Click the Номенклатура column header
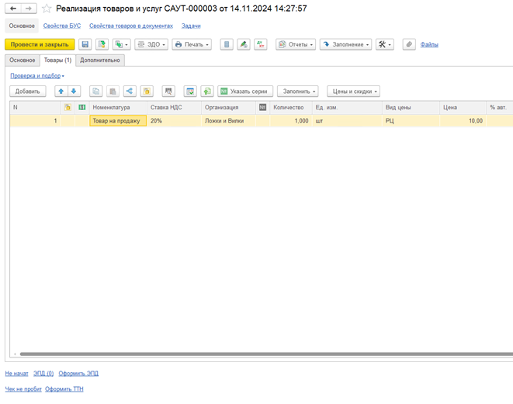 coord(118,107)
